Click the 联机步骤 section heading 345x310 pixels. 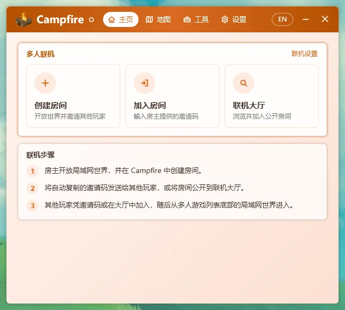pyautogui.click(x=40, y=155)
